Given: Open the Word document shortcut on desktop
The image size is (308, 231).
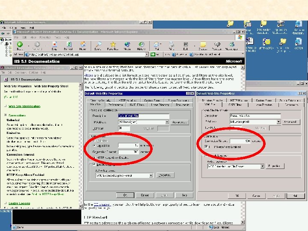Looking at the screenshot, I should point(249,41).
